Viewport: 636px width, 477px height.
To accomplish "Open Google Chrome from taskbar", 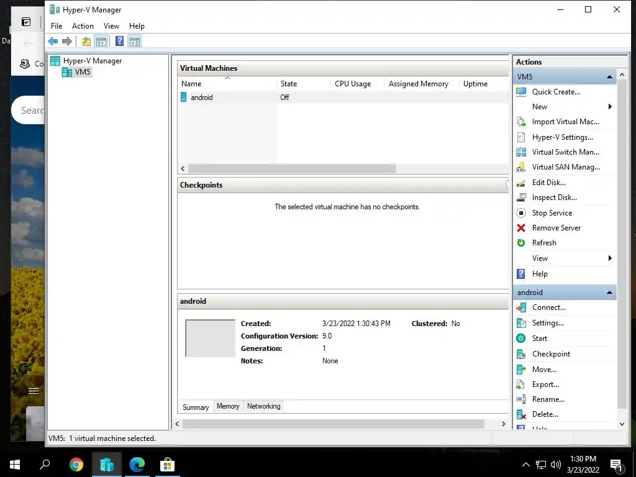I will pos(76,465).
